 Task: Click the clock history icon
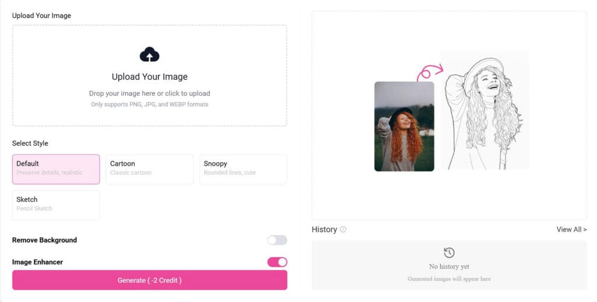point(449,252)
